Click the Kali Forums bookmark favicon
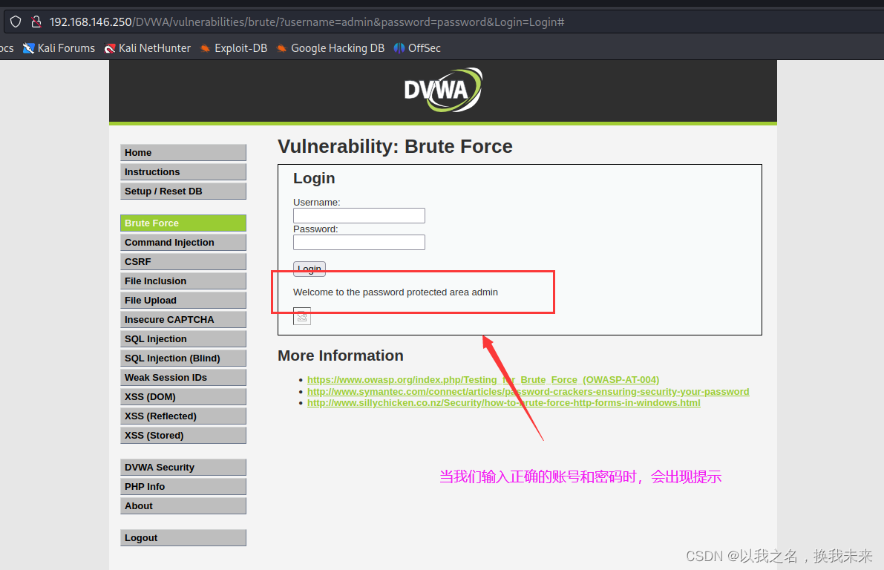The image size is (884, 570). tap(28, 48)
